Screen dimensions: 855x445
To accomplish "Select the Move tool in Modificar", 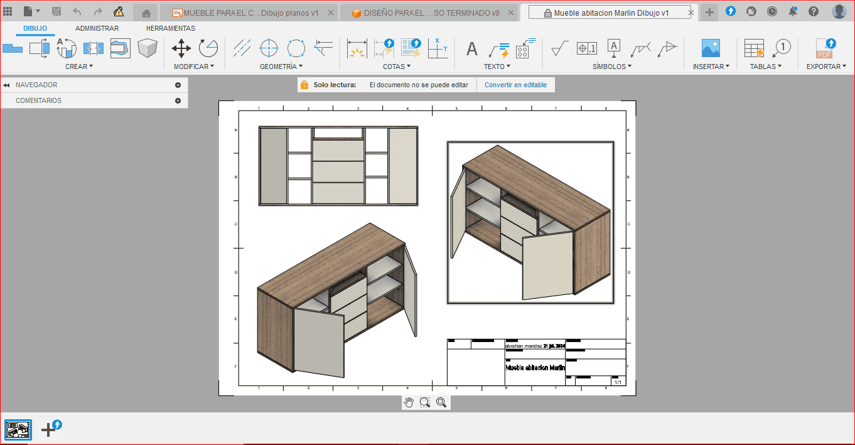I will tap(181, 48).
